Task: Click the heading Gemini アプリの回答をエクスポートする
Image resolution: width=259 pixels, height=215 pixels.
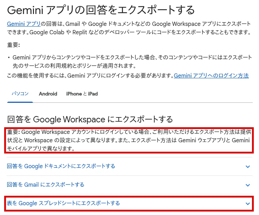Action: tap(101, 10)
